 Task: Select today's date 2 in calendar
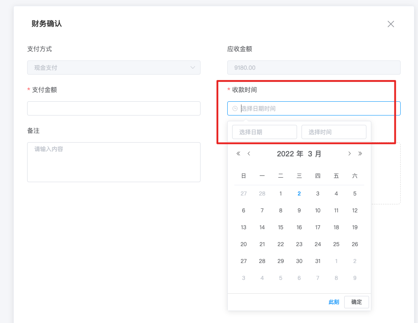coord(299,194)
